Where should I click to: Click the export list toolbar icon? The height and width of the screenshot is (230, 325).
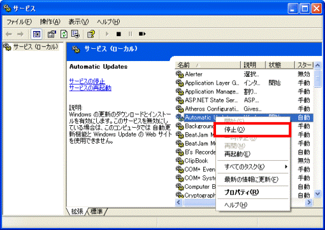coord(76,34)
